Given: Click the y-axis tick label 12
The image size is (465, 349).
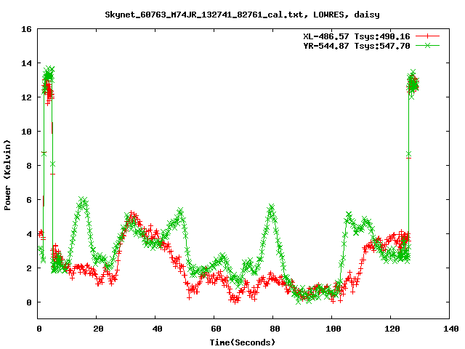Looking at the screenshot, I should (26, 97).
